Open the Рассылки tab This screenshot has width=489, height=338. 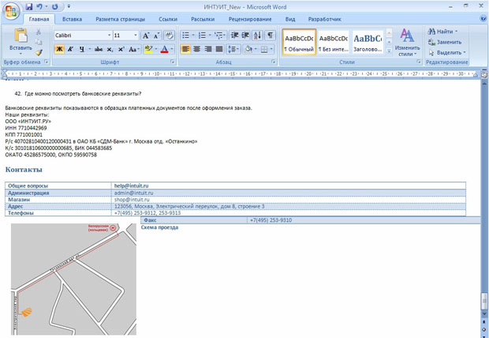(203, 19)
